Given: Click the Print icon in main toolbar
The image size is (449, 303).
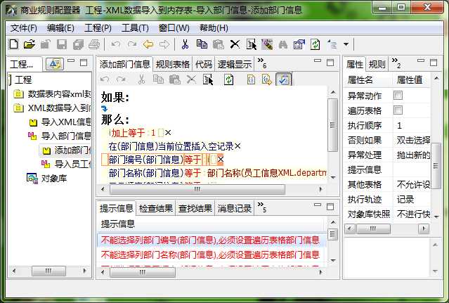Looking at the screenshot, I should click(94, 44).
